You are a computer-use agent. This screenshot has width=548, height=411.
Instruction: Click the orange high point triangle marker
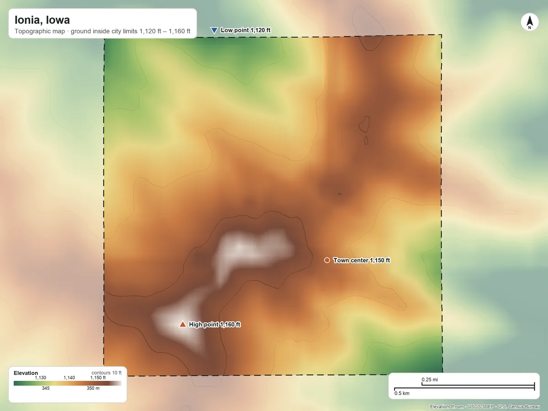pos(183,324)
